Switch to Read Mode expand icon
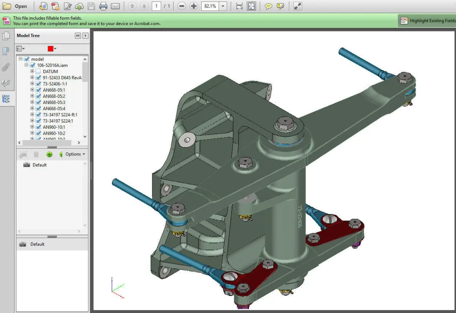Image resolution: width=456 pixels, height=313 pixels. 298,6
